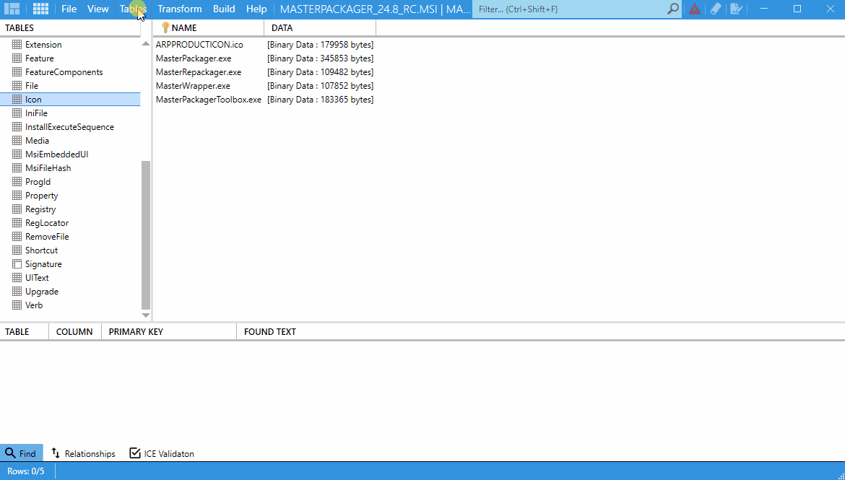Select the File table
The height and width of the screenshot is (480, 845).
(x=32, y=86)
